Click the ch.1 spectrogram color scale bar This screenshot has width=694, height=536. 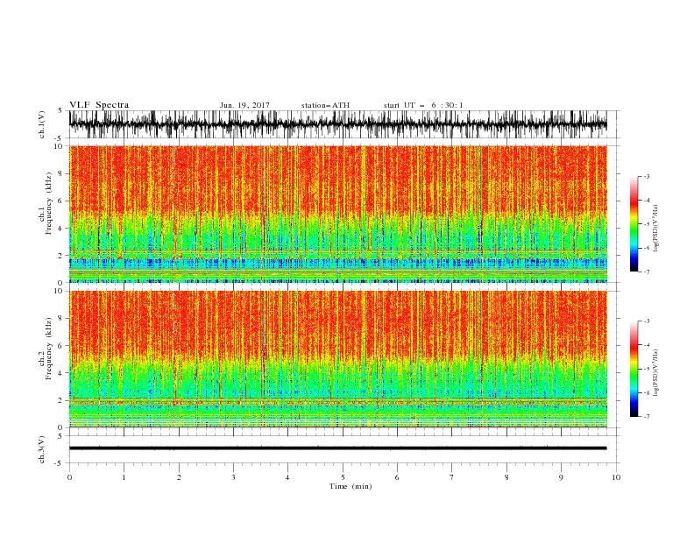(x=634, y=224)
